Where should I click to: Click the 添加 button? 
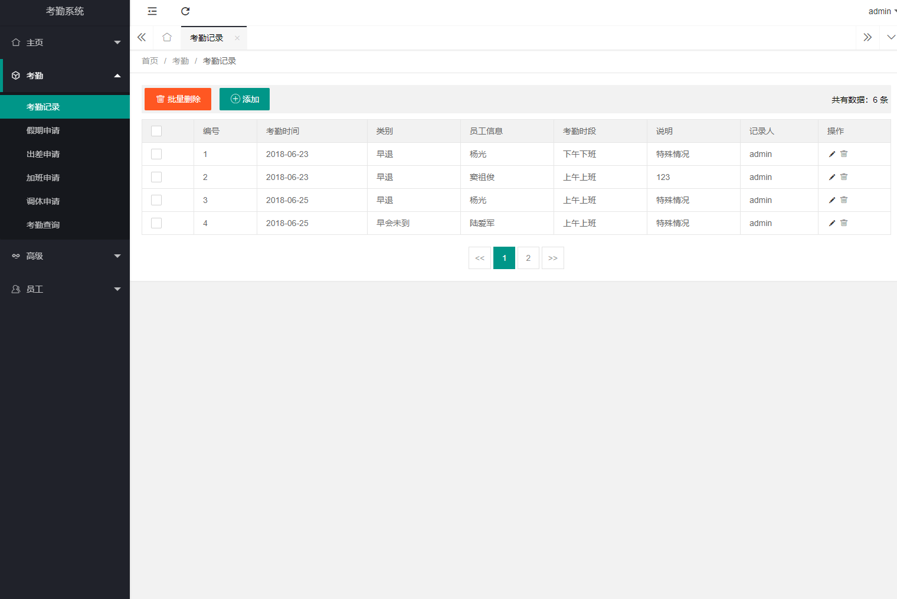coord(244,99)
